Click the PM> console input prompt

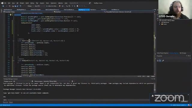tap(4, 97)
